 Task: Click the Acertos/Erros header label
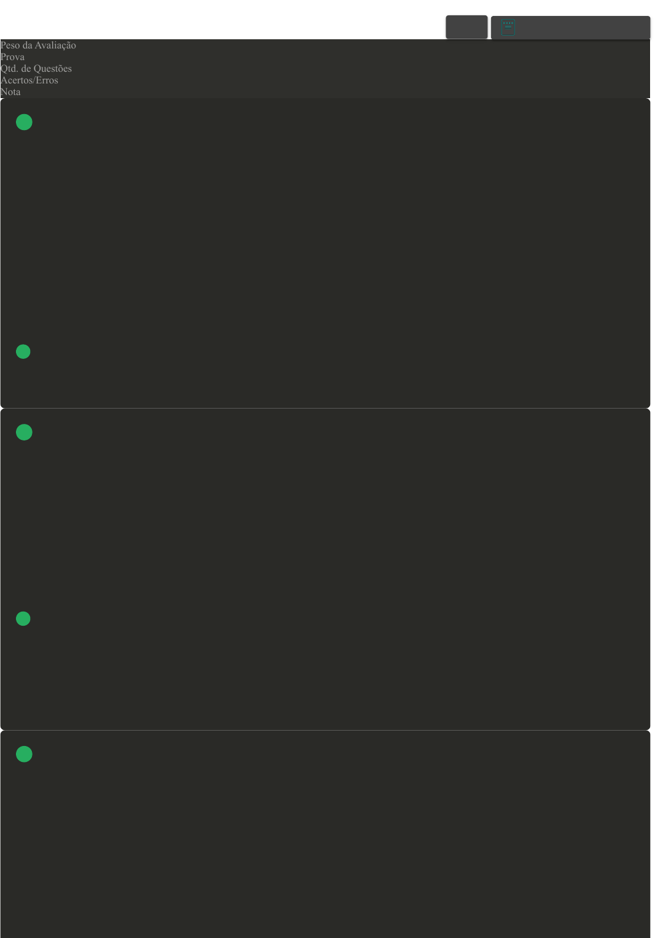[x=29, y=80]
